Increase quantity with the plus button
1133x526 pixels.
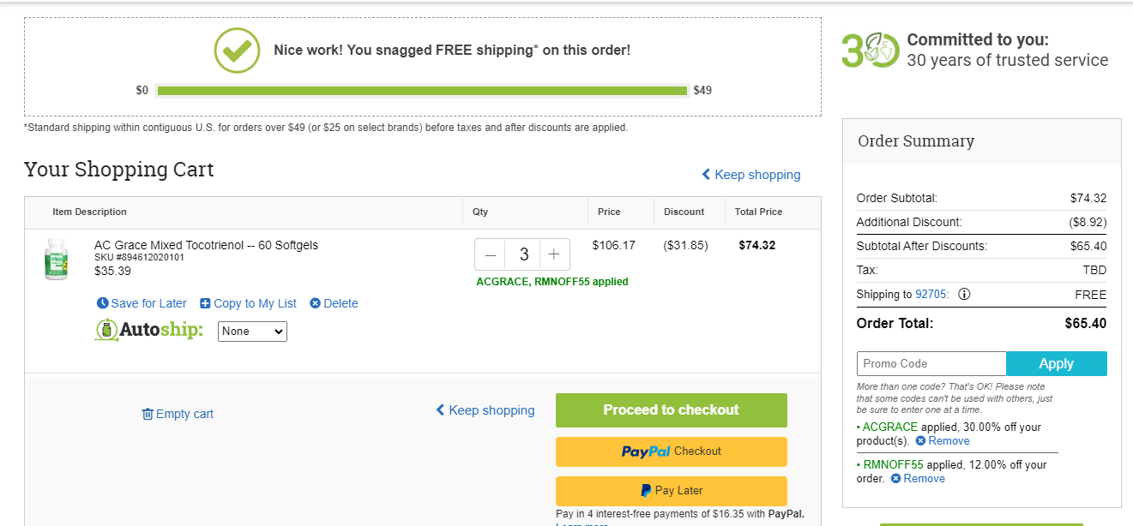[554, 254]
